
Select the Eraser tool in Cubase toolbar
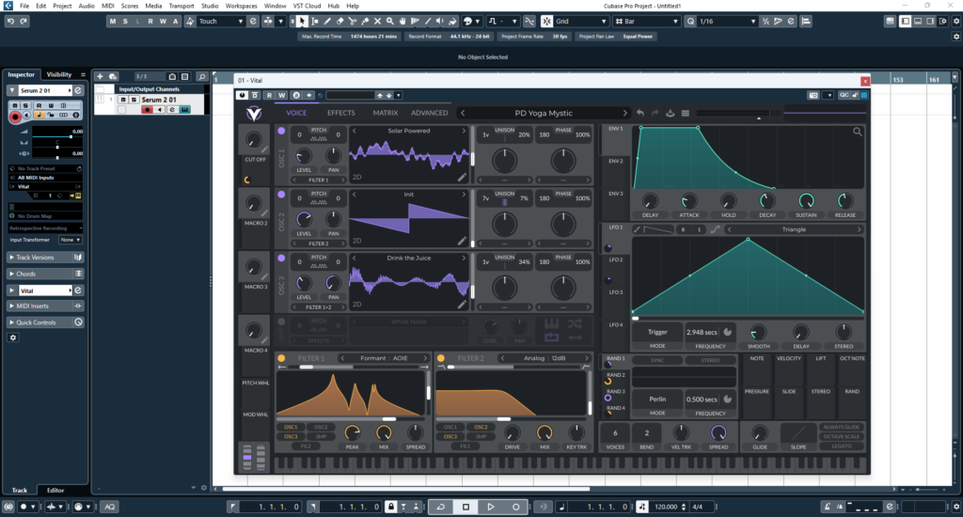tap(339, 21)
